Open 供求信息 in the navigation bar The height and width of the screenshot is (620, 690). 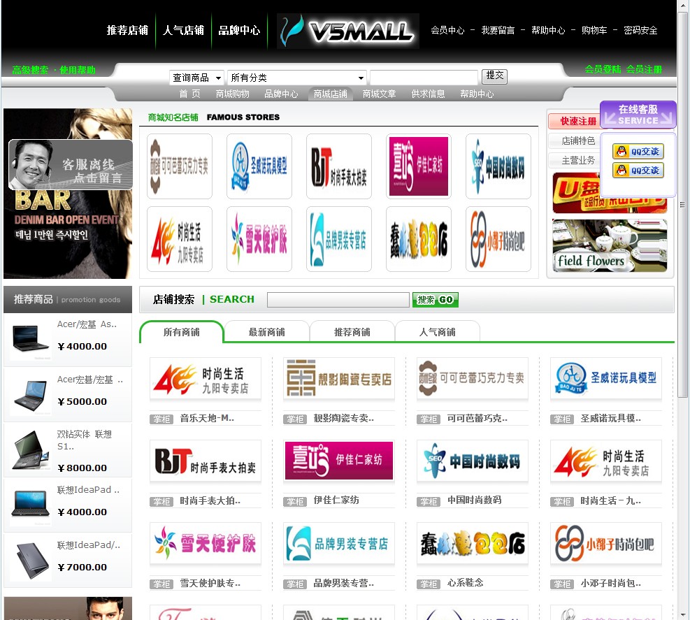point(428,94)
